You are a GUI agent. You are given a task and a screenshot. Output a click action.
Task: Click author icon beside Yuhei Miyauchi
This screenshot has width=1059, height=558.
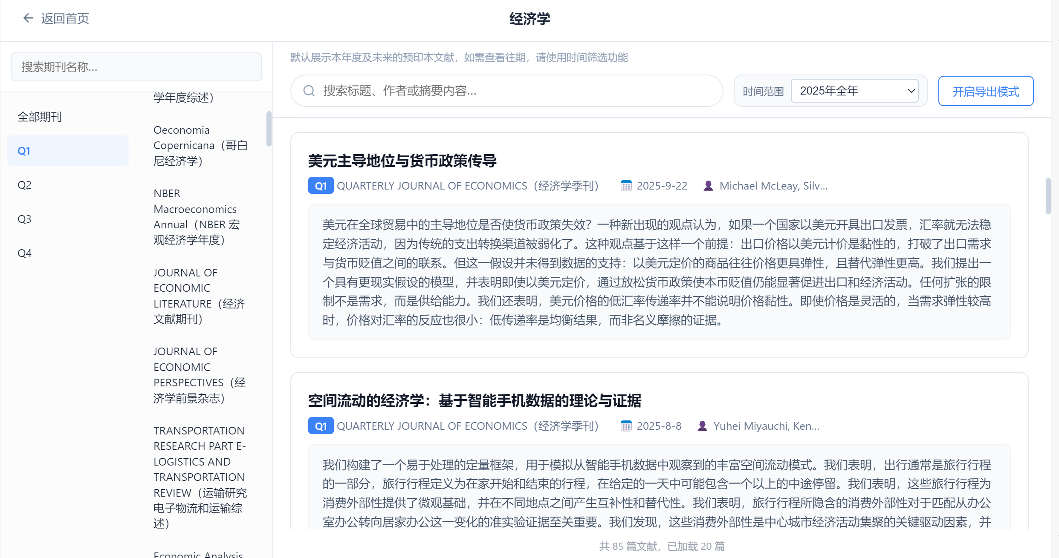click(702, 426)
